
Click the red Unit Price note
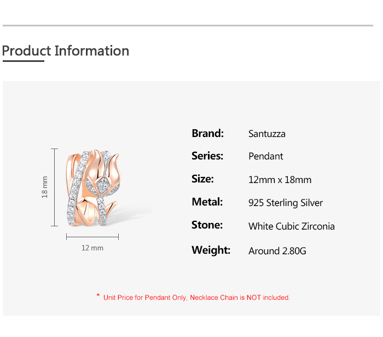tap(196, 298)
